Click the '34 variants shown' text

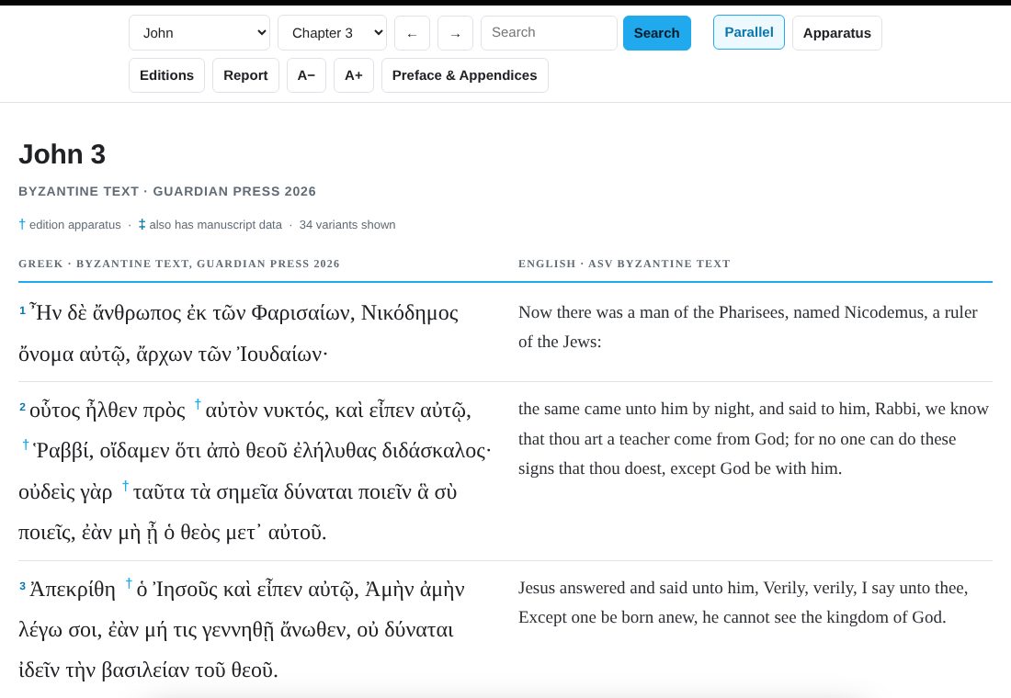tap(346, 225)
